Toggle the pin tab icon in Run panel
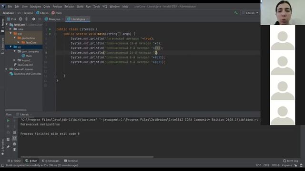Screen dimensions: 305x171 pyautogui.click(x=8, y=147)
